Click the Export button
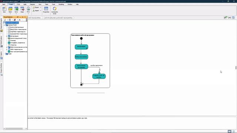Image resolution: width=237 pixels, height=133 pixels. click(36, 7)
